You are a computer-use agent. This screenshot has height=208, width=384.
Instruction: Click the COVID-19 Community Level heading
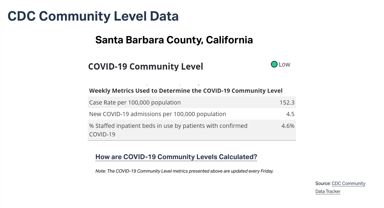point(146,66)
